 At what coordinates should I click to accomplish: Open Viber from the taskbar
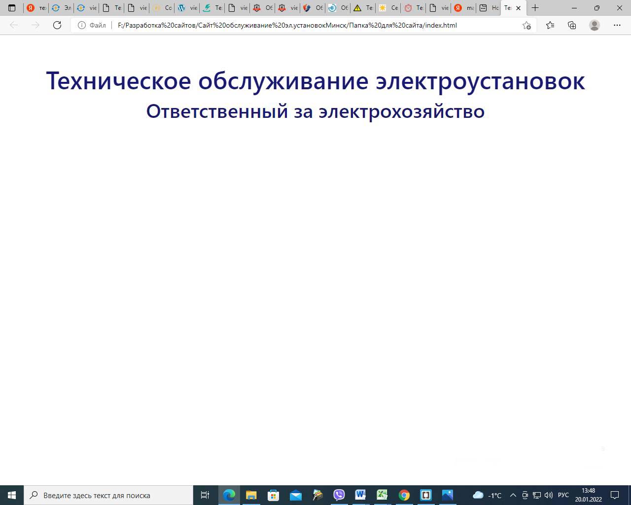[339, 495]
